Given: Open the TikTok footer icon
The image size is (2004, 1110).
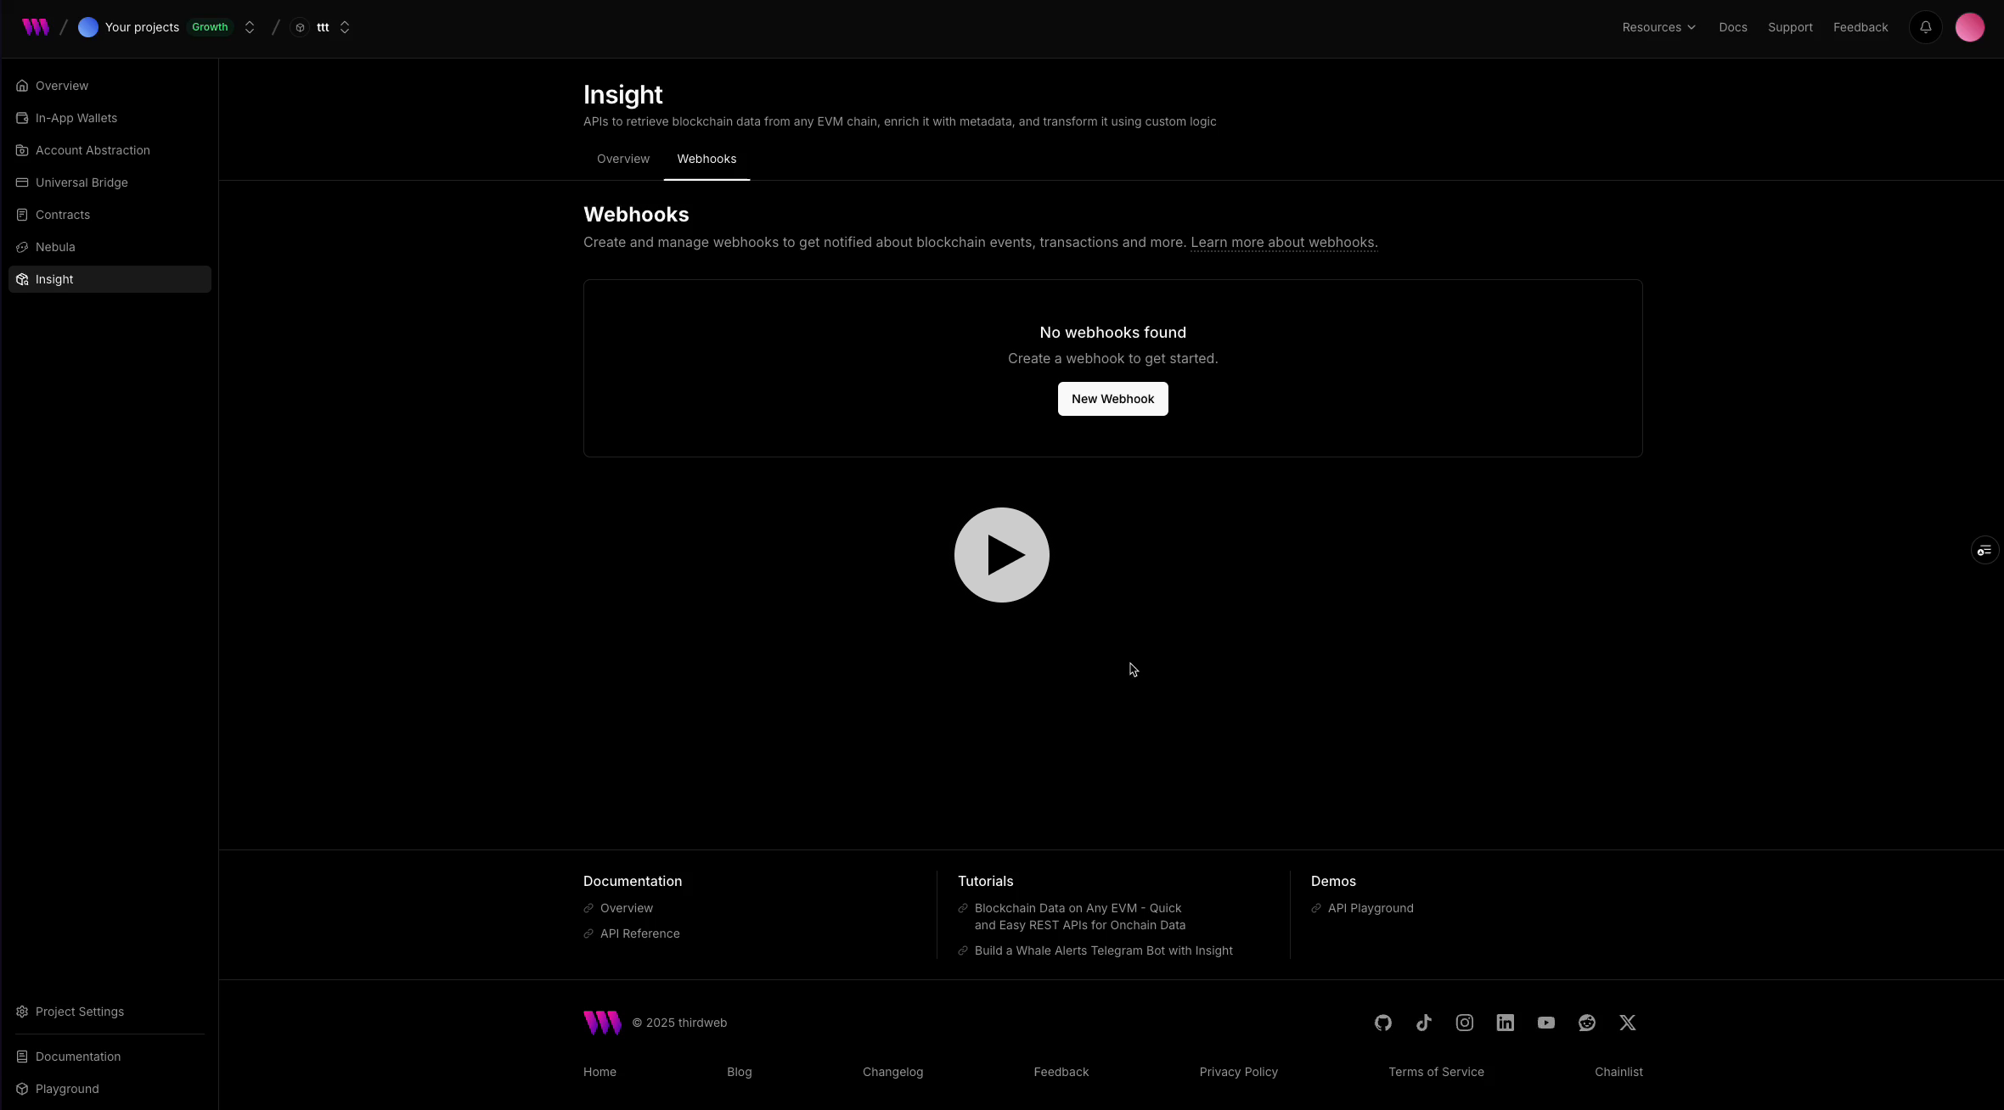Looking at the screenshot, I should pos(1424,1023).
